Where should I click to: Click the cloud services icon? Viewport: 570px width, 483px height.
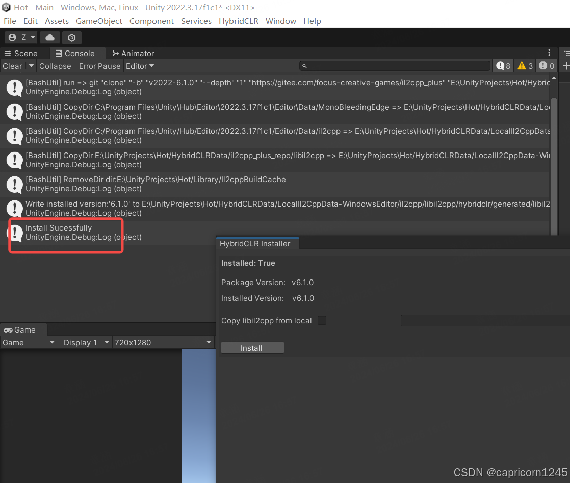coord(50,37)
